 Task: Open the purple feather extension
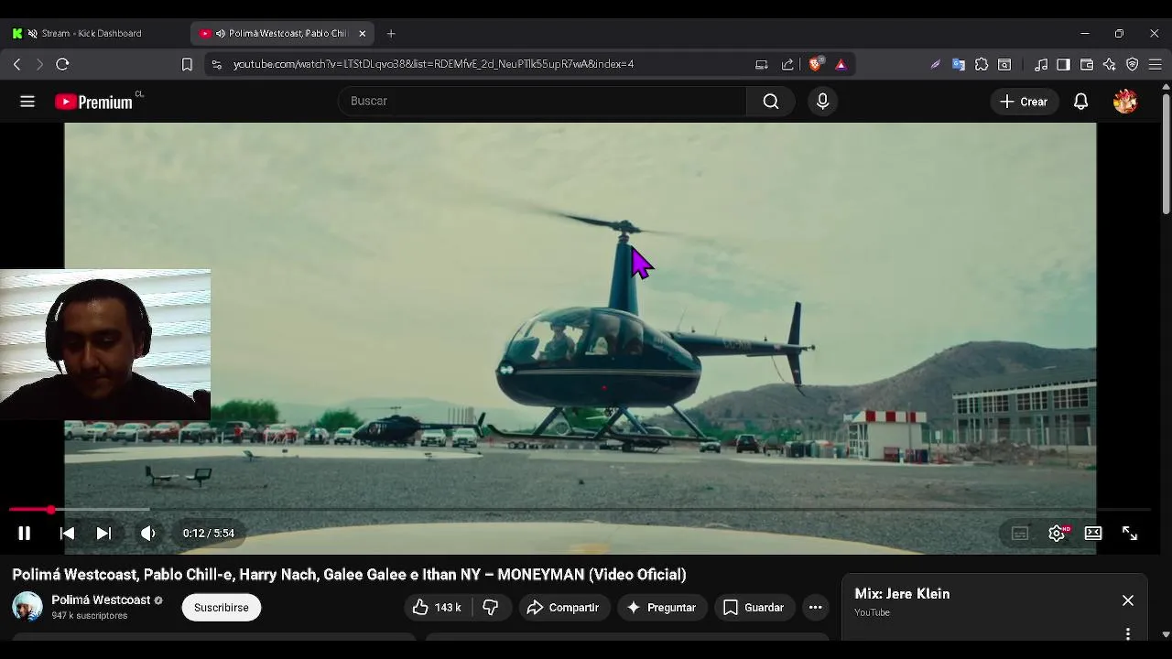[x=935, y=64]
